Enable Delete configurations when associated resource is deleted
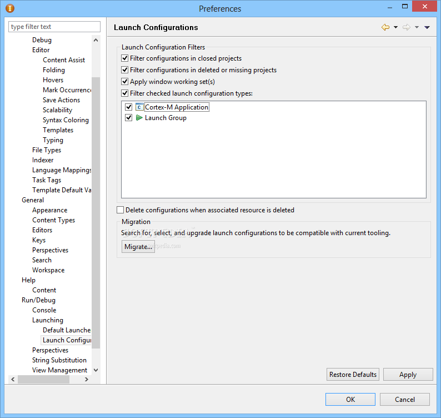 [120, 210]
